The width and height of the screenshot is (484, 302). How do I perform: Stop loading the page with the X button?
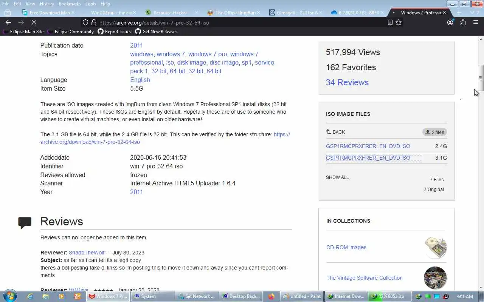[33, 23]
